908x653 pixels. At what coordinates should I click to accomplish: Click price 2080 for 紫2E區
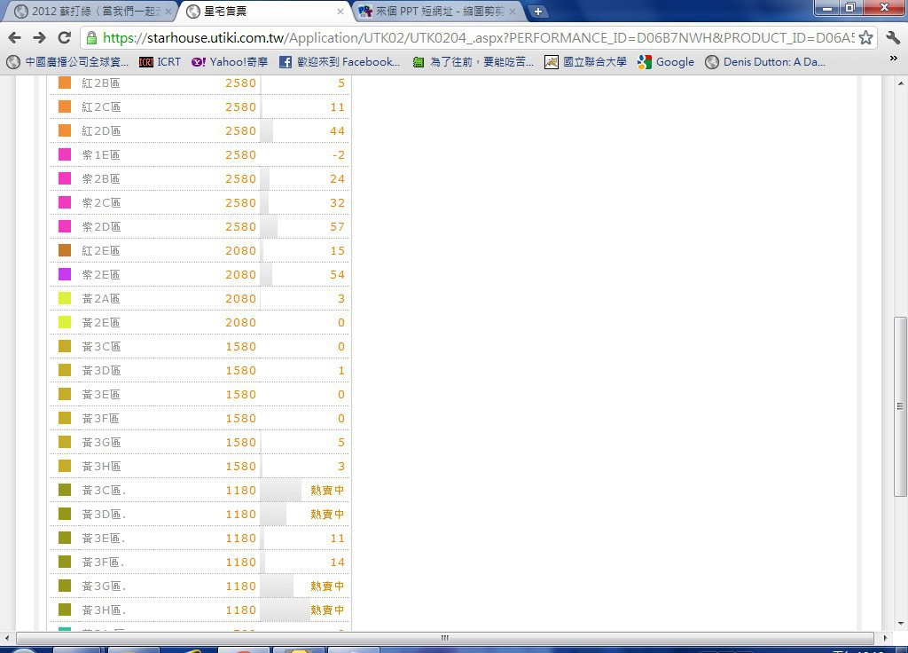[241, 275]
